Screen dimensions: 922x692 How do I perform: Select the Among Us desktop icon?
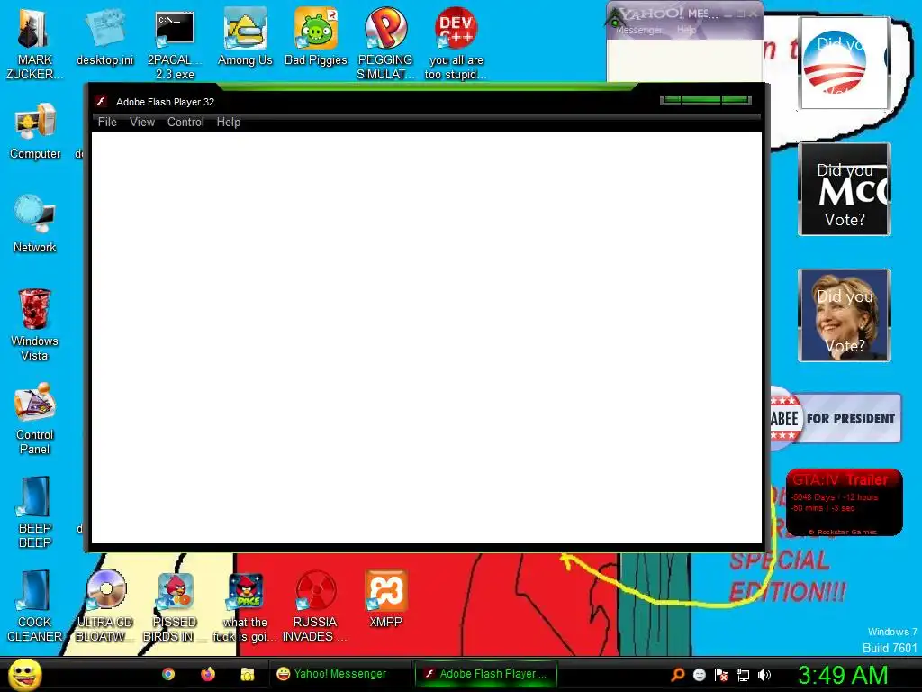pyautogui.click(x=245, y=38)
